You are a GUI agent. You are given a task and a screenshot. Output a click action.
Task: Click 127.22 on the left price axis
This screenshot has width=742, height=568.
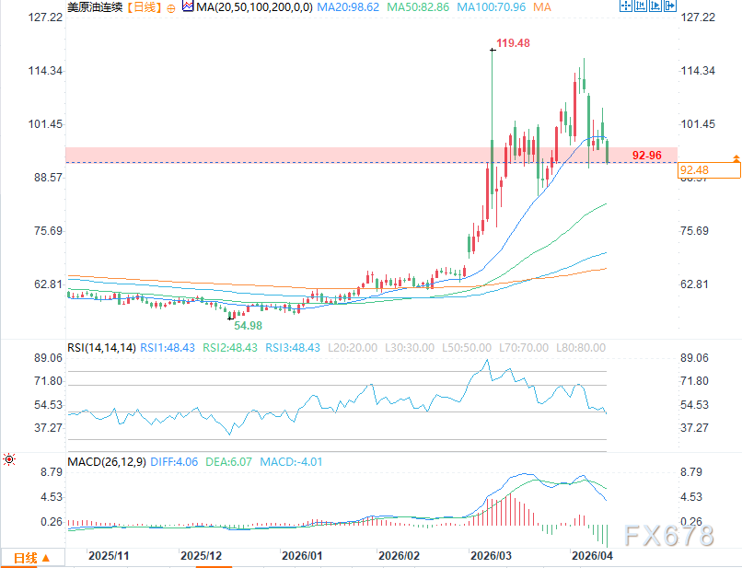(x=45, y=17)
